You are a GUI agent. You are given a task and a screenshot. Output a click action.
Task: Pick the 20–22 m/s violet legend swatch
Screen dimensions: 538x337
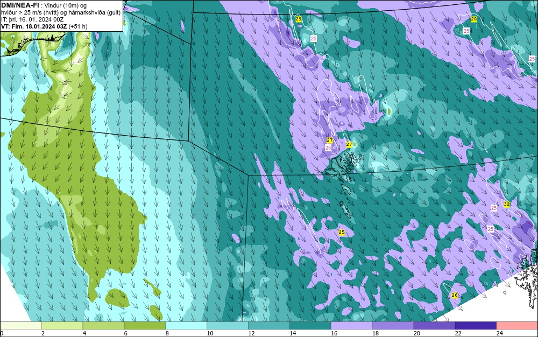click(x=434, y=325)
